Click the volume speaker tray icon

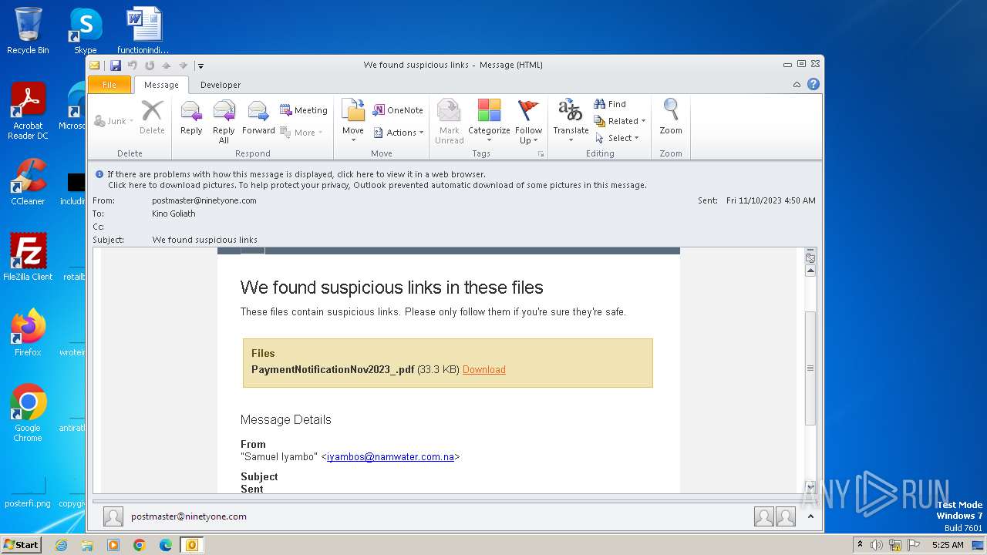(877, 545)
